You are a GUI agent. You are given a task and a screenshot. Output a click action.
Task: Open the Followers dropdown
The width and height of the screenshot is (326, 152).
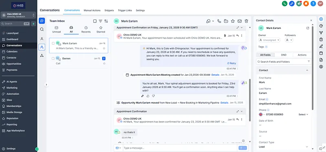[x=289, y=40]
